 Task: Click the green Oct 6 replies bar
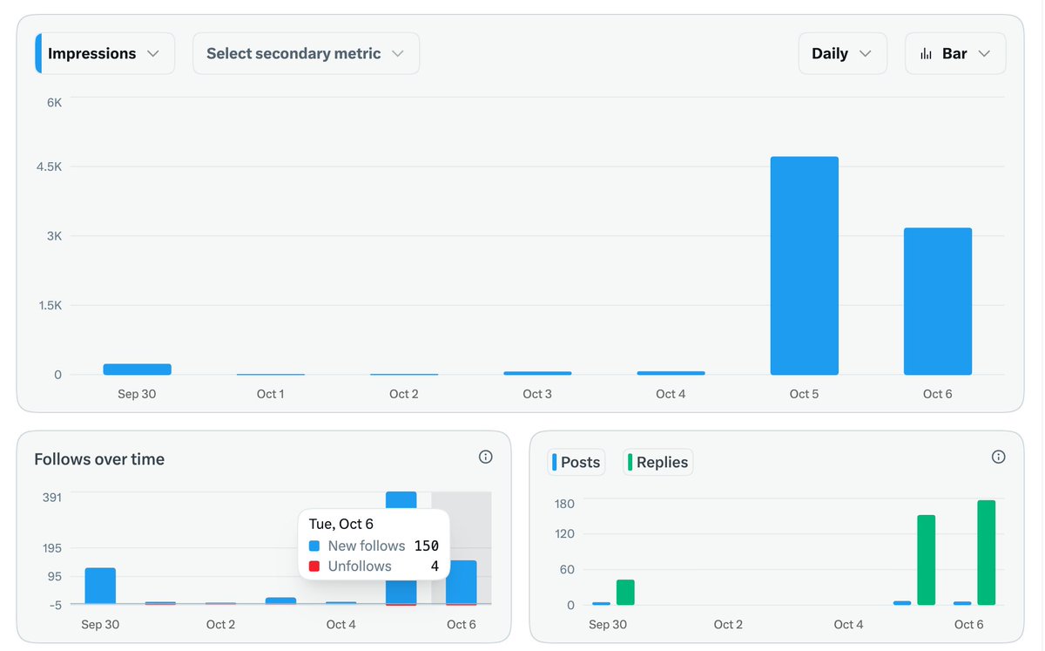pyautogui.click(x=986, y=553)
